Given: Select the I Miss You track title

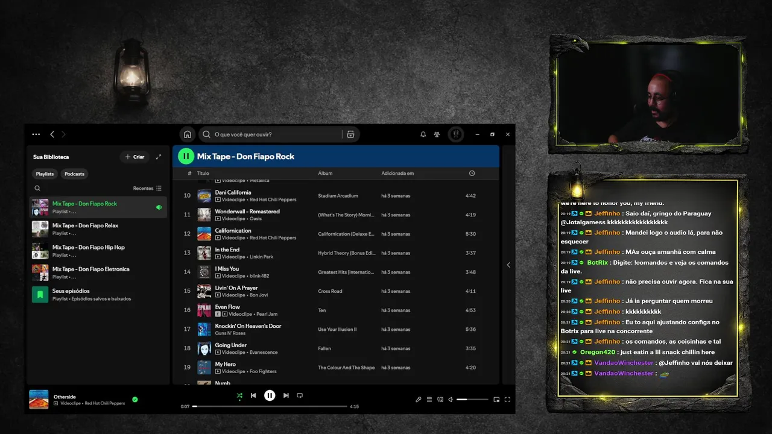Looking at the screenshot, I should [227, 269].
